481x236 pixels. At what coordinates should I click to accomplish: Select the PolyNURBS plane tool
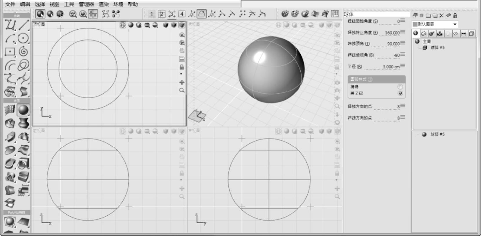pyautogui.click(x=23, y=222)
